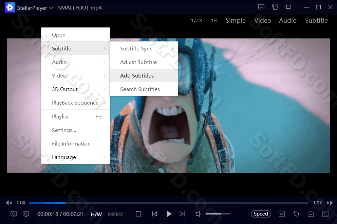The width and height of the screenshot is (337, 224).
Task: Click the left 1.0X speed label
Action: [x=21, y=203]
